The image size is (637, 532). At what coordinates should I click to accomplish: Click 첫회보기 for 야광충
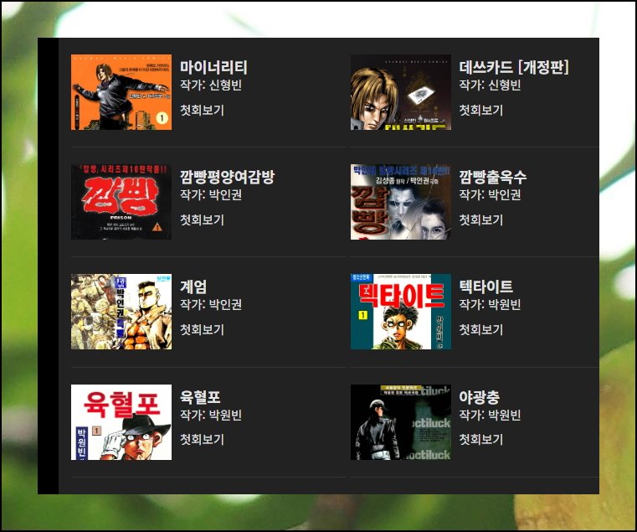(x=481, y=440)
